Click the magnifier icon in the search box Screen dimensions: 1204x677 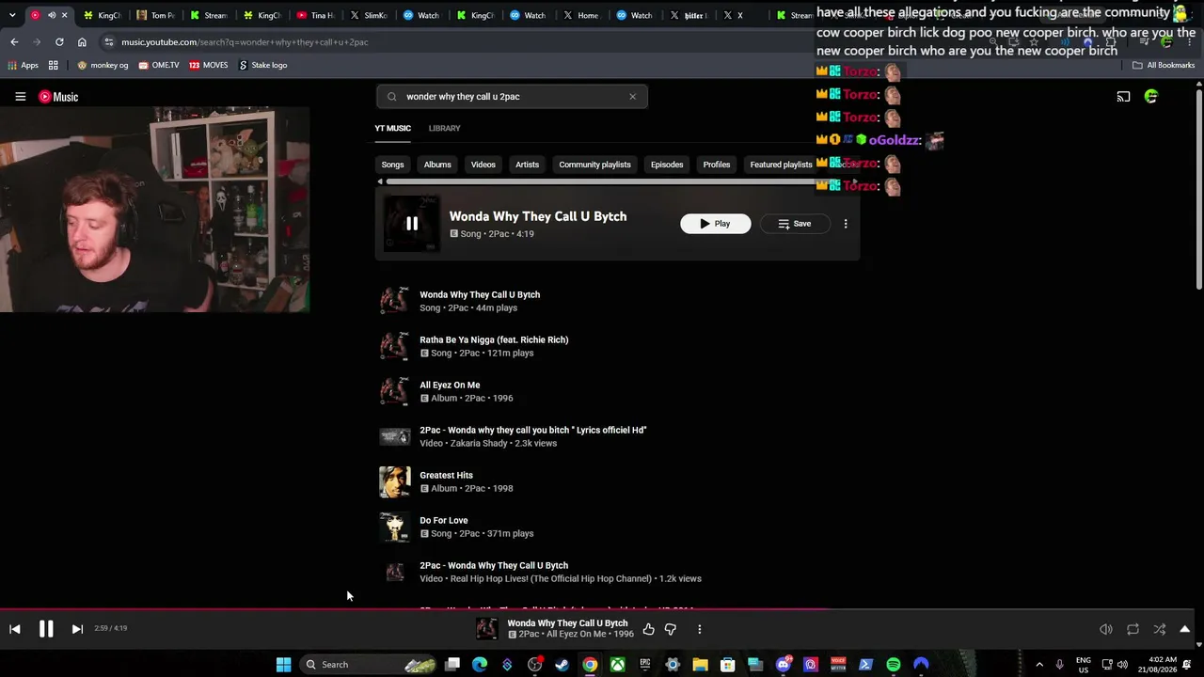tap(392, 96)
